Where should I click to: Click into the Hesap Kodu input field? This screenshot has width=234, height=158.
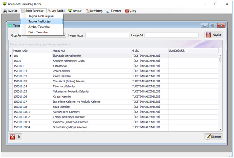coord(107,35)
